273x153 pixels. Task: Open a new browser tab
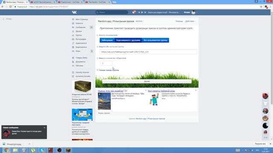click(x=114, y=2)
